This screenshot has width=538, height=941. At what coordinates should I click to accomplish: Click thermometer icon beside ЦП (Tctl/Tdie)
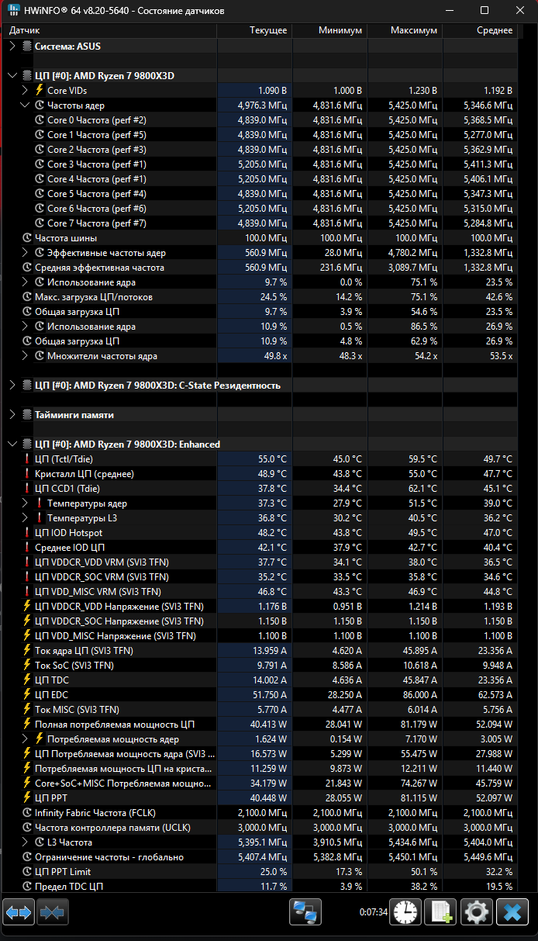tap(27, 459)
